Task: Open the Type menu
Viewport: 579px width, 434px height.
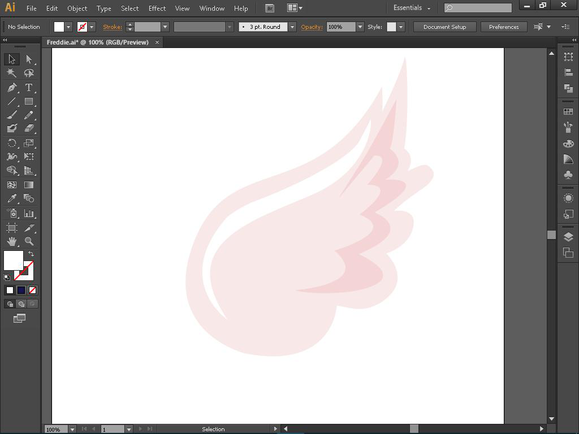Action: tap(104, 8)
